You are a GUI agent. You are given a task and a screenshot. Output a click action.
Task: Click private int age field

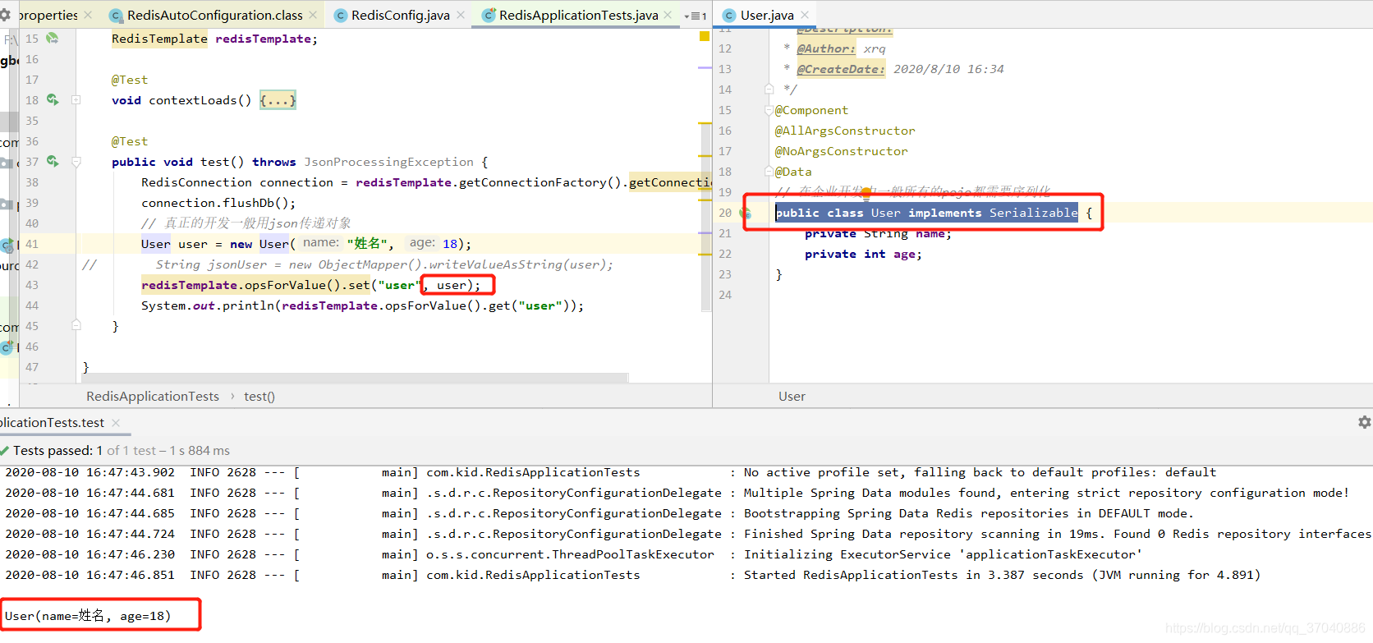pyautogui.click(x=863, y=254)
